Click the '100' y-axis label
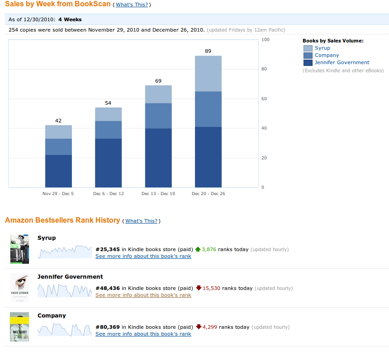 coord(266,40)
